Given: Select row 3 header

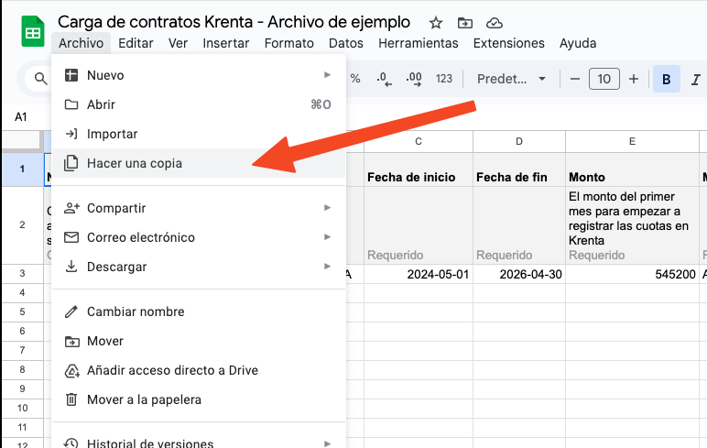Looking at the screenshot, I should coord(22,273).
